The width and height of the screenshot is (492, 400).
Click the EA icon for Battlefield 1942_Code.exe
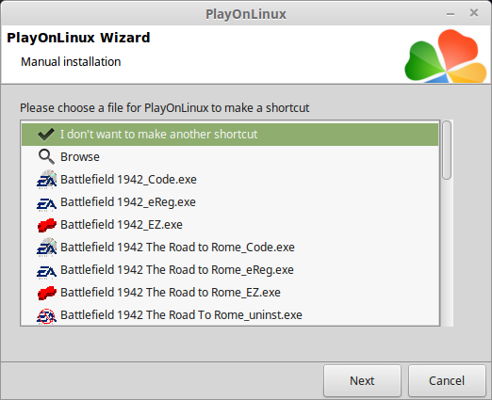46,180
